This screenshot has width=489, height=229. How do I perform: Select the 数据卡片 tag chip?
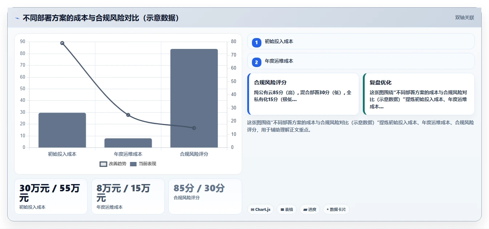click(x=336, y=209)
